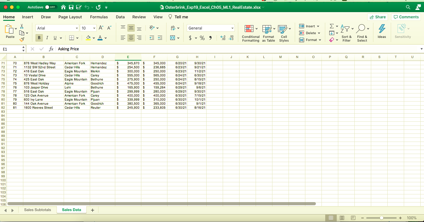Click the AutoSum icon
Screen dimensions: 424x222
click(331, 26)
